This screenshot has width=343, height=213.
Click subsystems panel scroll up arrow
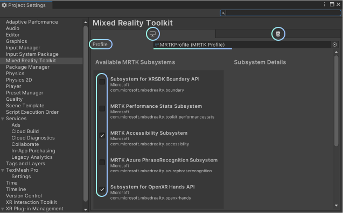tap(336, 52)
